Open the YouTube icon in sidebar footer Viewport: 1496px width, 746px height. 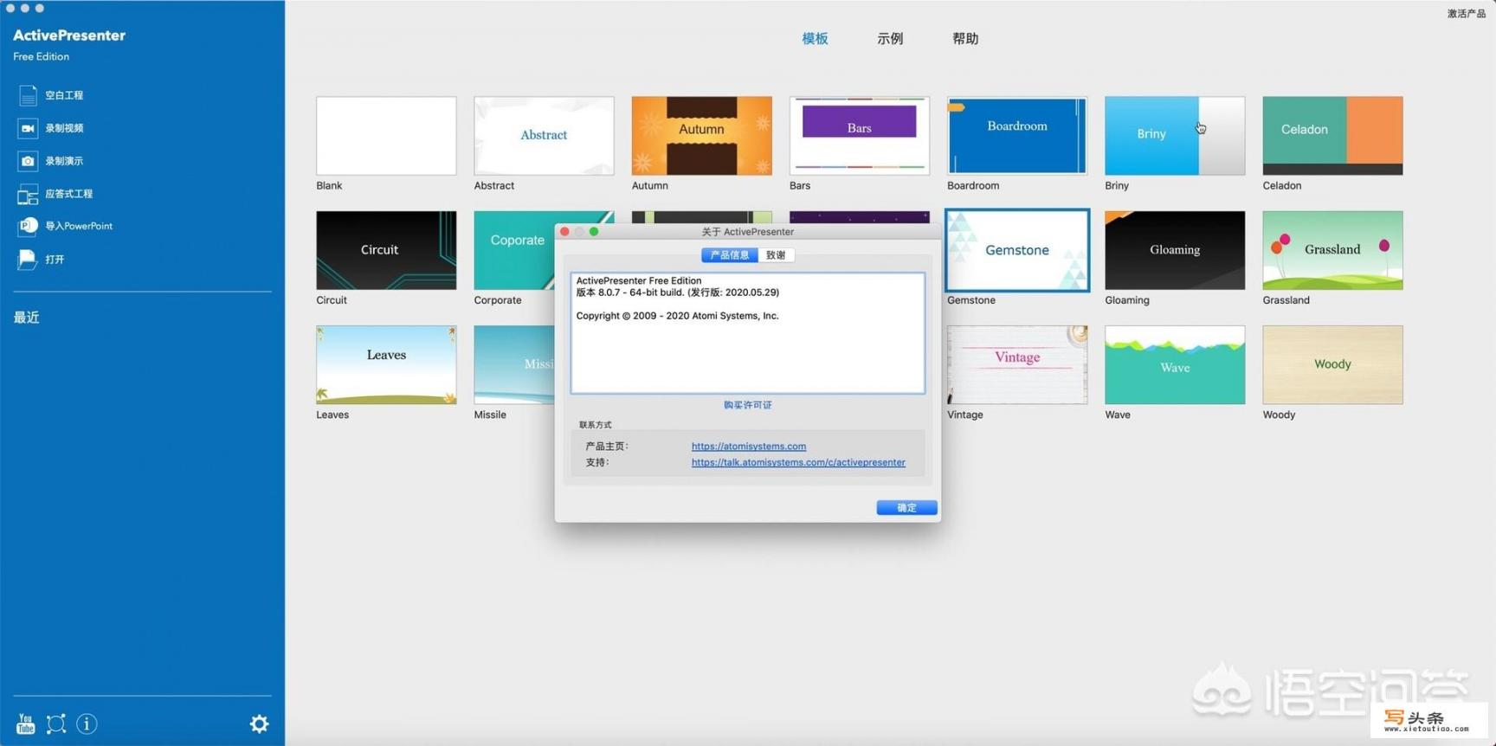pos(26,723)
